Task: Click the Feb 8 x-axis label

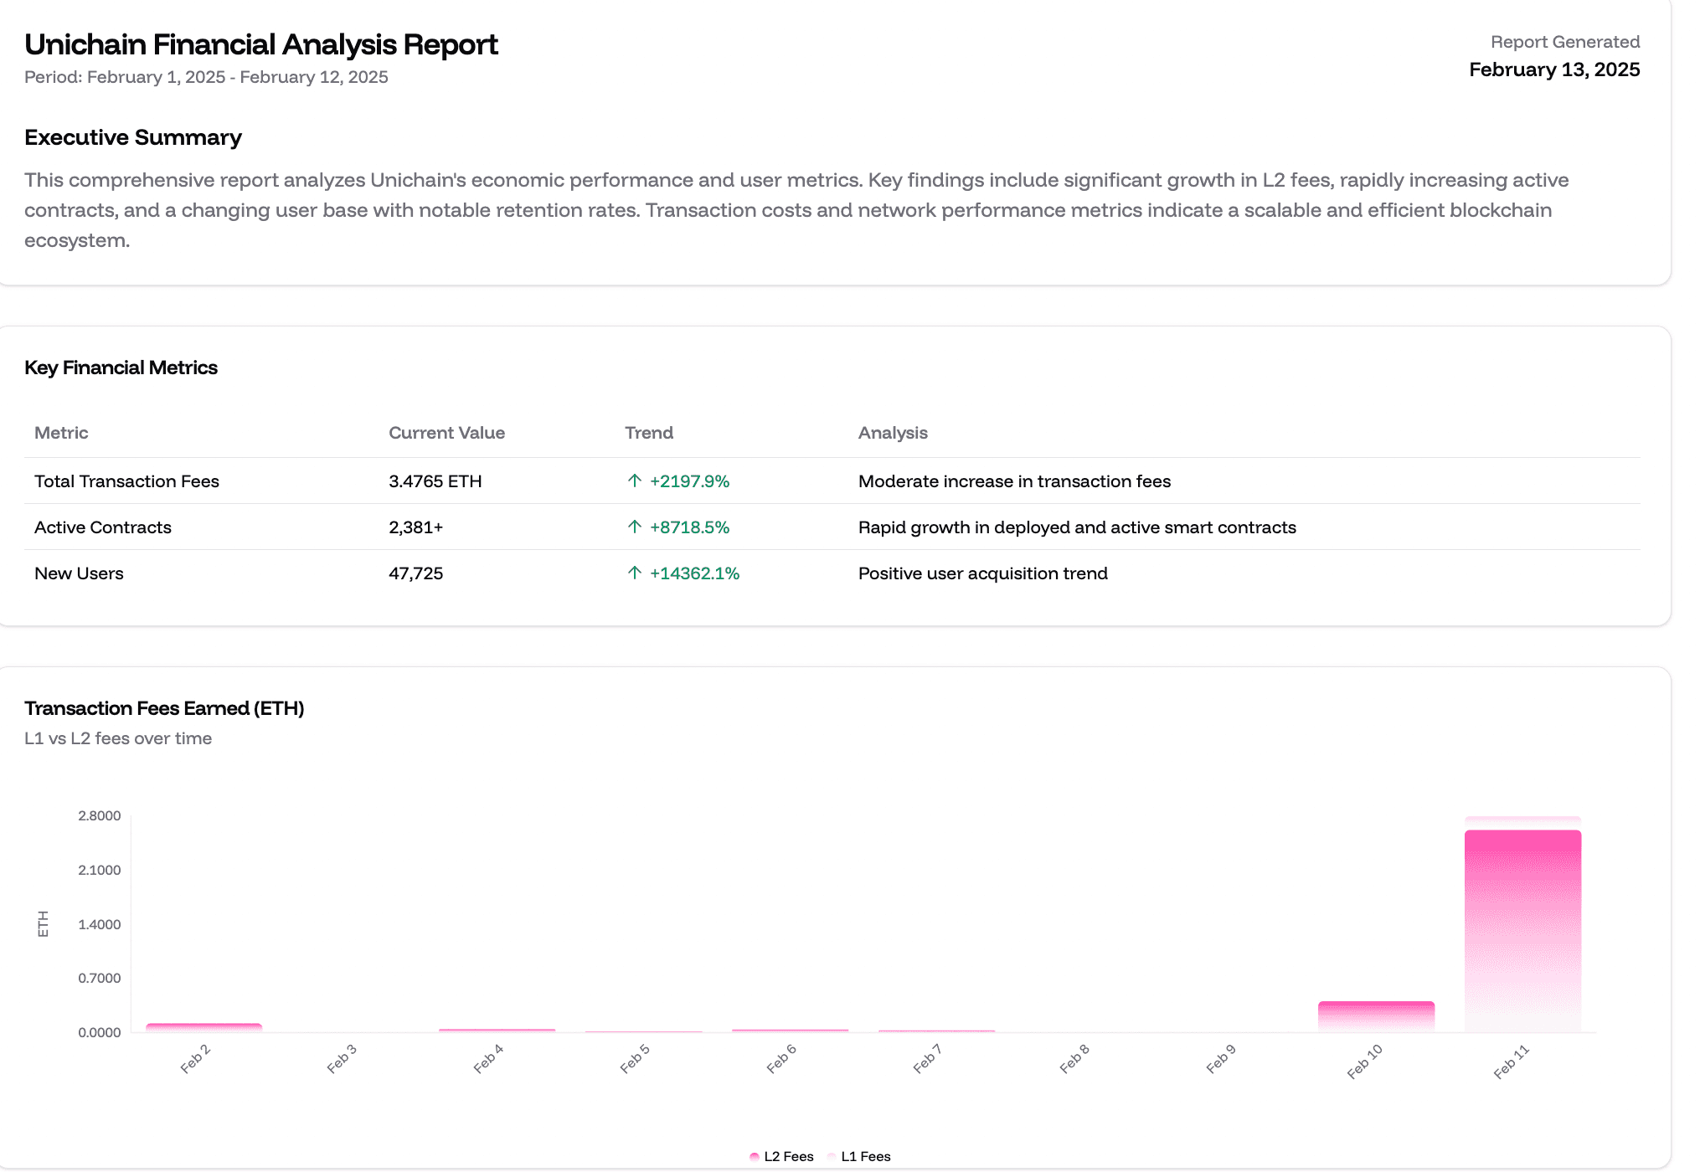Action: tap(1074, 1059)
